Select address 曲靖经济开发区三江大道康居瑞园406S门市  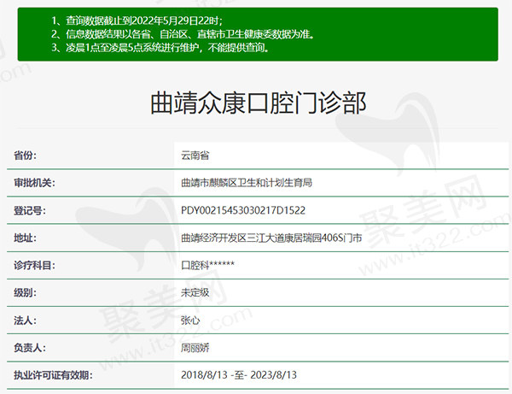click(271, 238)
